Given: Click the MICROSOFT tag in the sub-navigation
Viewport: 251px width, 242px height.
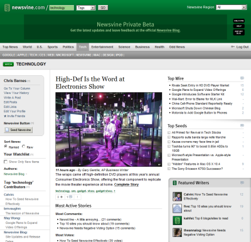Looking at the screenshot, I should [65, 55].
